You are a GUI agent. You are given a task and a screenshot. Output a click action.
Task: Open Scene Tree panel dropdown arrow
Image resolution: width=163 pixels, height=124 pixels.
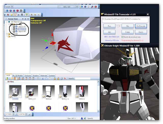(x=23, y=19)
